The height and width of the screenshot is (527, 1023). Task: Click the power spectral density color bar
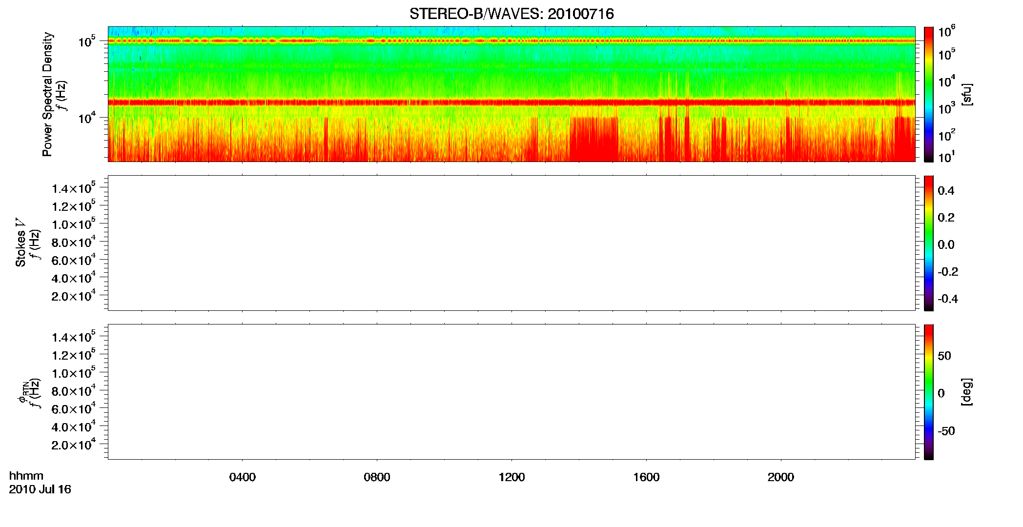[x=929, y=94]
